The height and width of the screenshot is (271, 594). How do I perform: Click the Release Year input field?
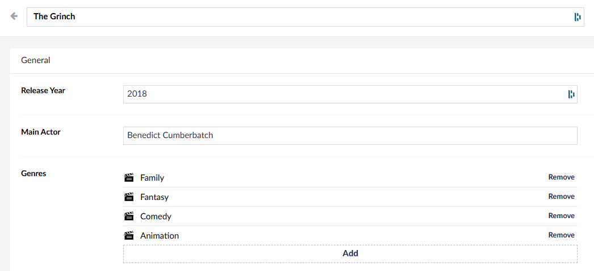point(350,94)
